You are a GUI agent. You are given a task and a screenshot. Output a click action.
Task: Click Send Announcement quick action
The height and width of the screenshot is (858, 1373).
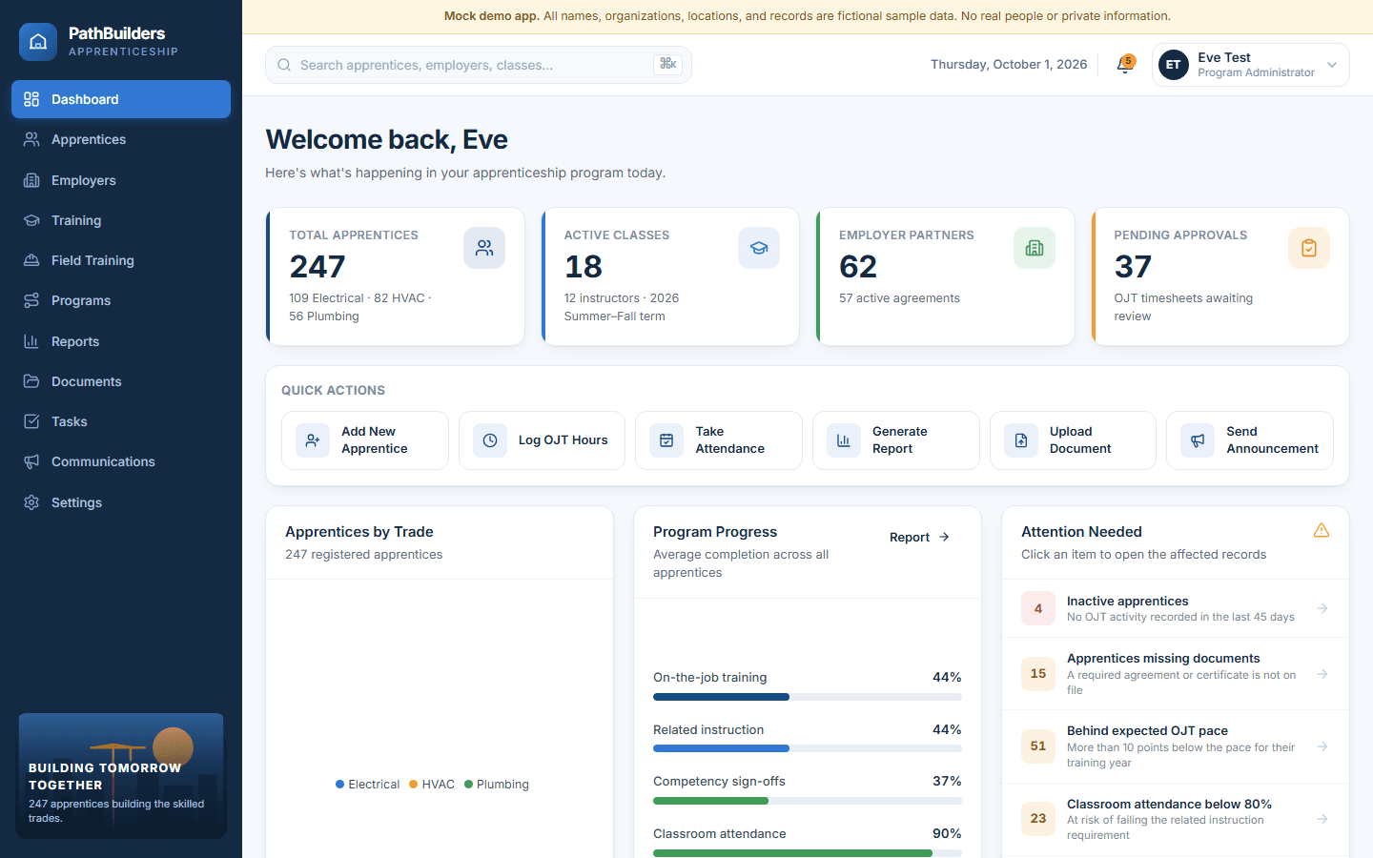coord(1250,440)
